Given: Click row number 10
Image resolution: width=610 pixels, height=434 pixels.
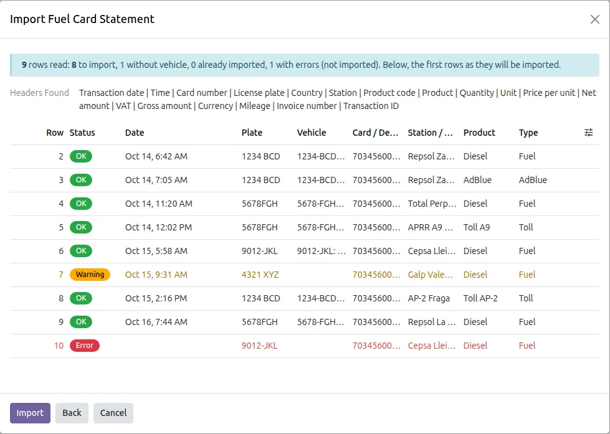Looking at the screenshot, I should coord(59,346).
